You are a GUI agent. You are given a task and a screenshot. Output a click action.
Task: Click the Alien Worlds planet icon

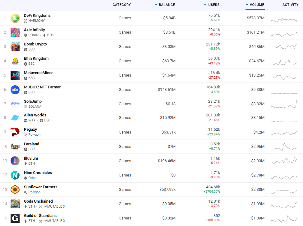click(x=15, y=118)
